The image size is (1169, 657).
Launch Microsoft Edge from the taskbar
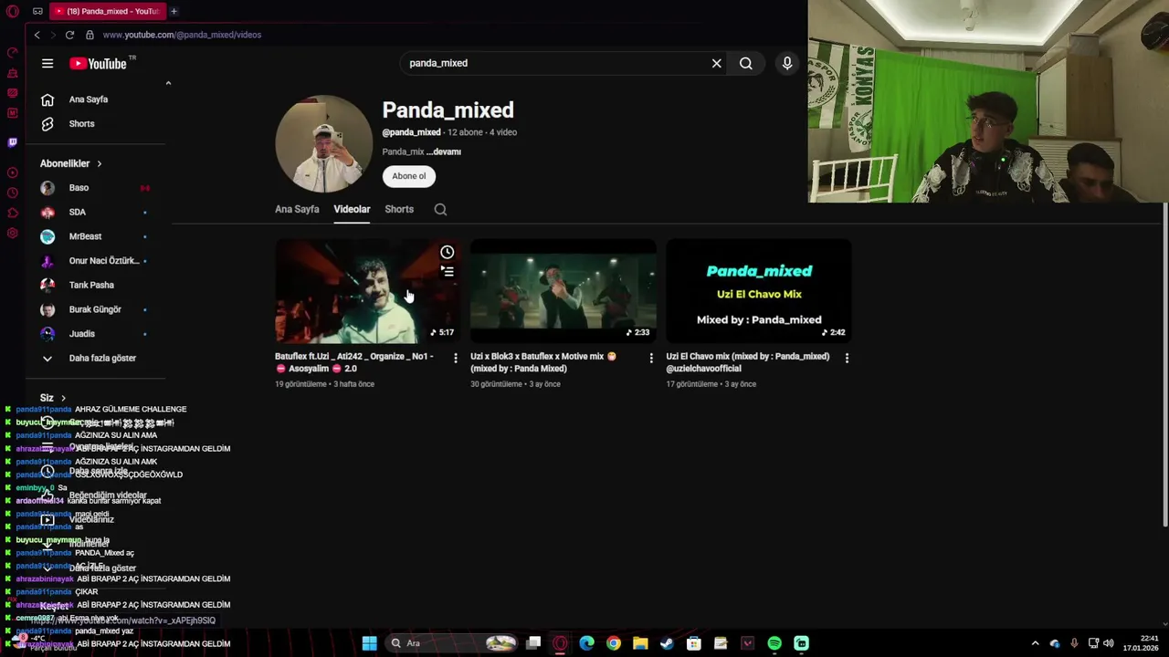coord(586,644)
